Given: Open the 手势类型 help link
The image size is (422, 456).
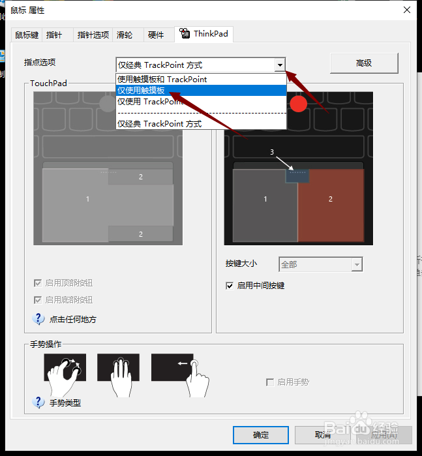Looking at the screenshot, I should pos(65,403).
